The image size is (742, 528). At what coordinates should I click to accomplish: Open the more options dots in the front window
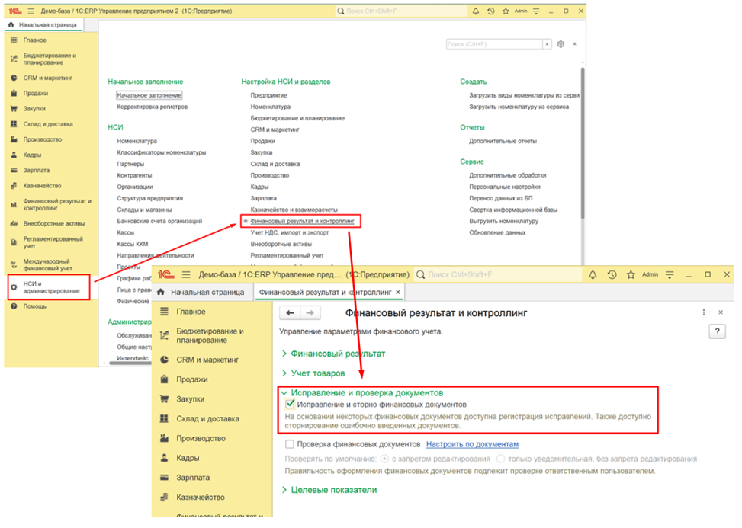[704, 312]
